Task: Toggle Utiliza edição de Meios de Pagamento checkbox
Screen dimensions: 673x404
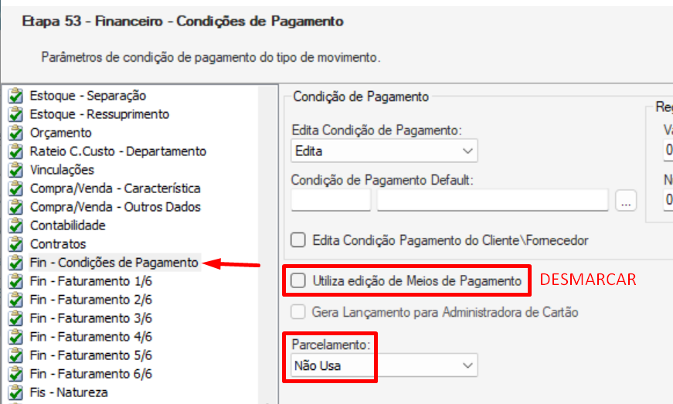Action: coord(298,280)
